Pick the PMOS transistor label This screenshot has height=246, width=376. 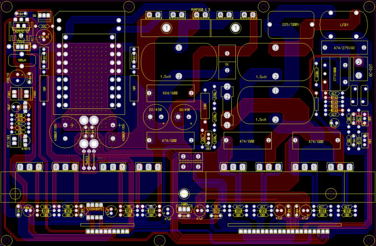(21, 41)
